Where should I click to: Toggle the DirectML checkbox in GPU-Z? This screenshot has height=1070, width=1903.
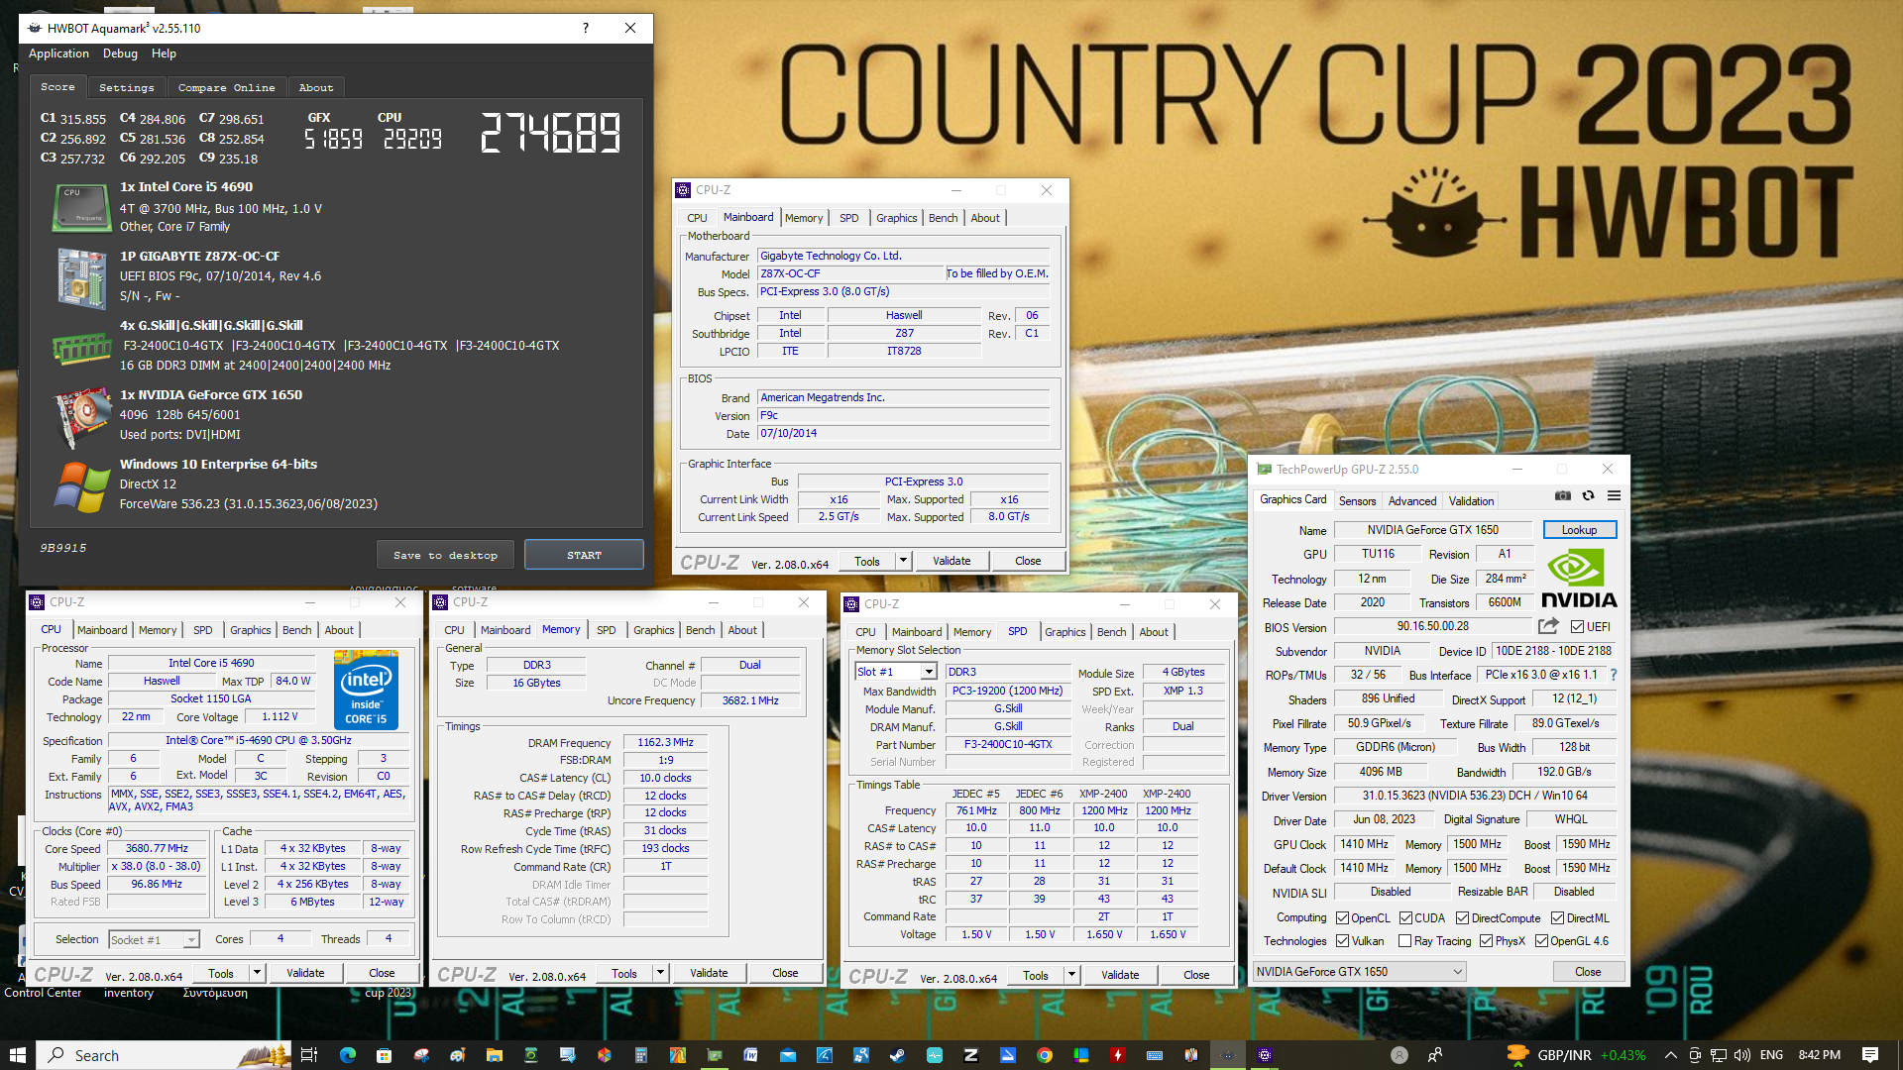[x=1557, y=918]
